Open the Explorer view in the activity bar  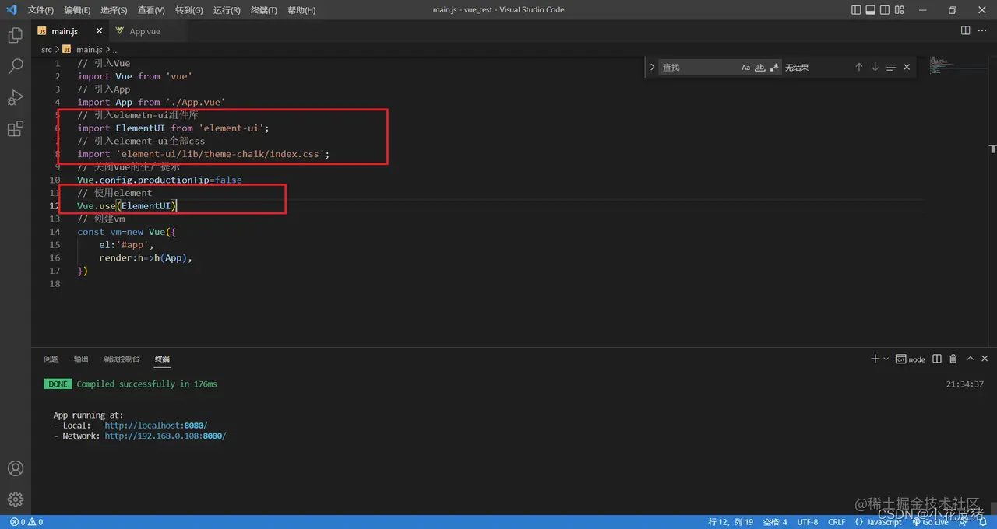pyautogui.click(x=15, y=36)
